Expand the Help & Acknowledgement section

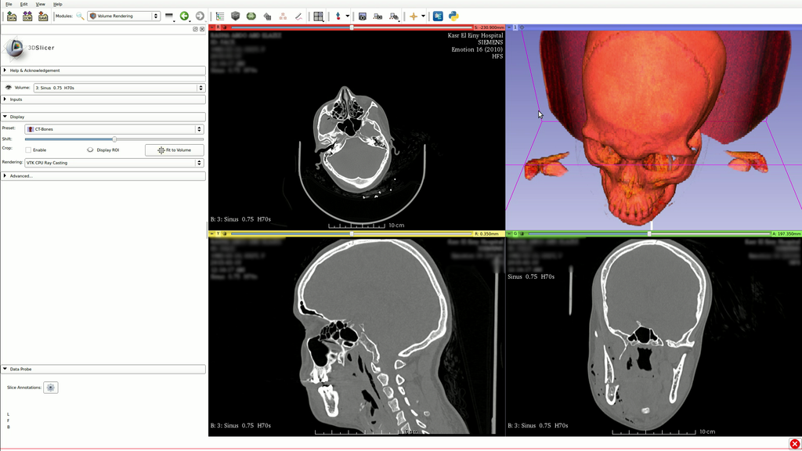pos(104,70)
